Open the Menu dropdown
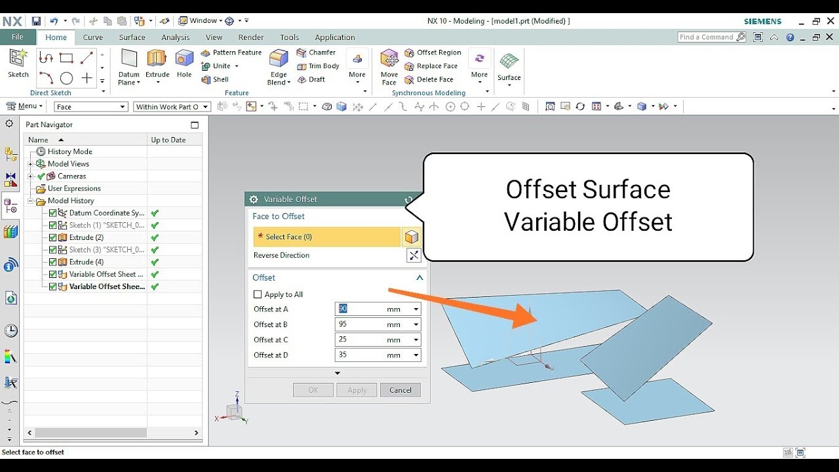The height and width of the screenshot is (472, 839). click(x=25, y=106)
